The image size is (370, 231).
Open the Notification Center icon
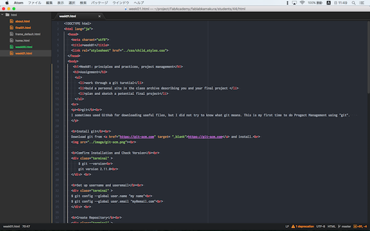click(362, 3)
